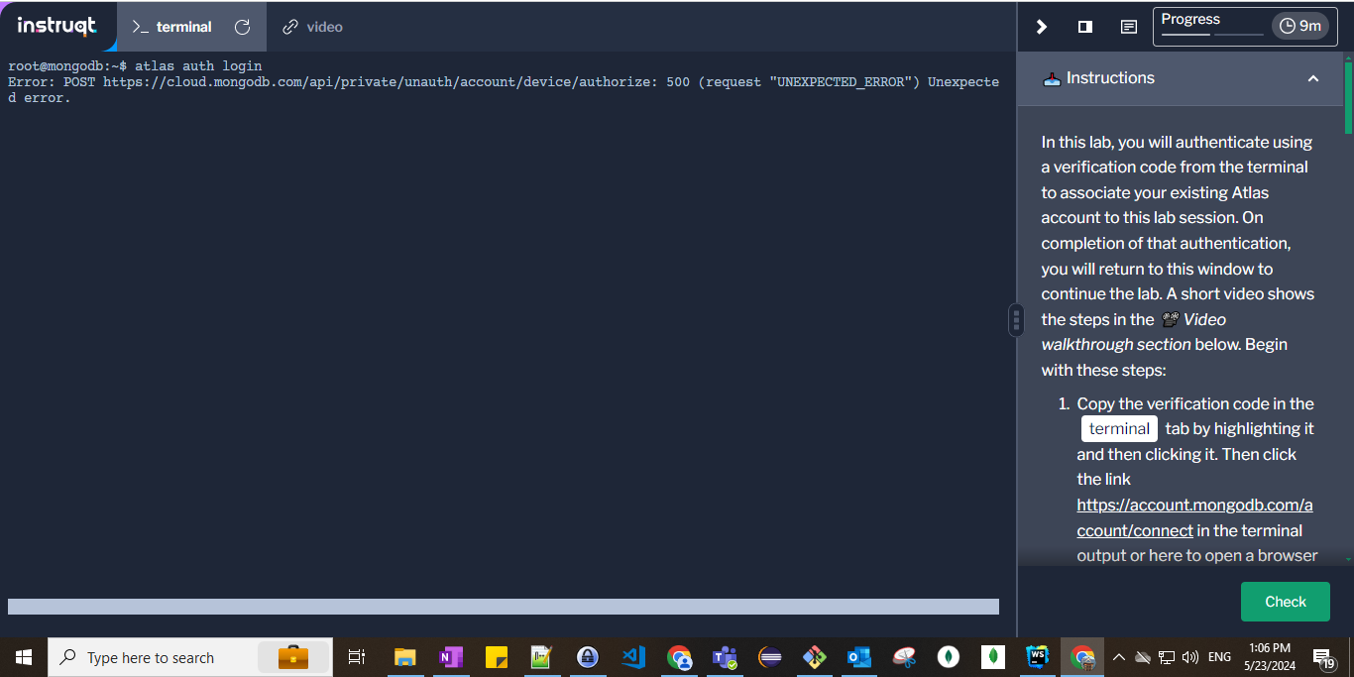Open the notes panel icon
This screenshot has width=1354, height=677.
(1128, 27)
